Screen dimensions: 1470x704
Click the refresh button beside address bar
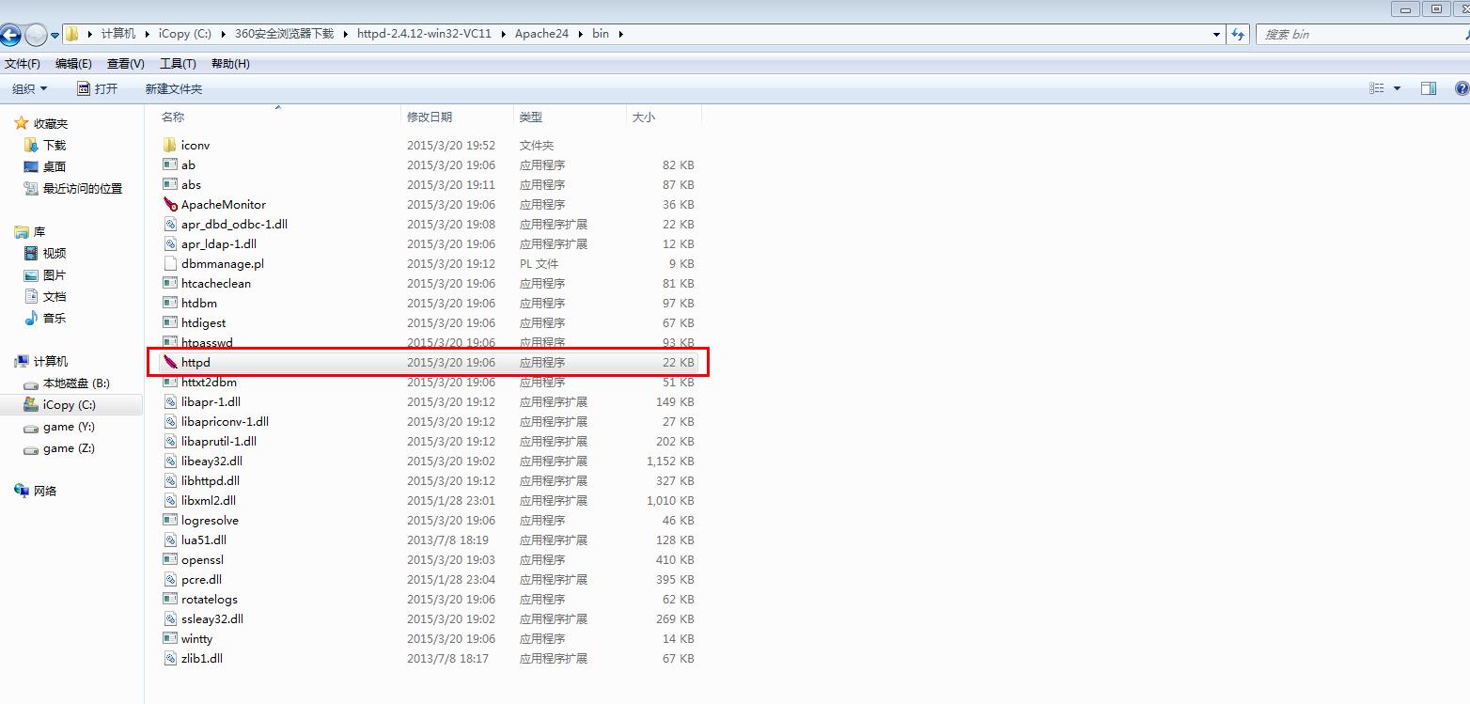click(x=1239, y=34)
